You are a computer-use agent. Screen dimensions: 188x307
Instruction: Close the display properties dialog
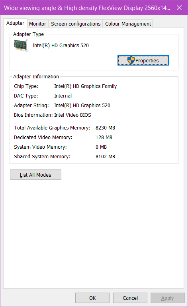[x=179, y=8]
